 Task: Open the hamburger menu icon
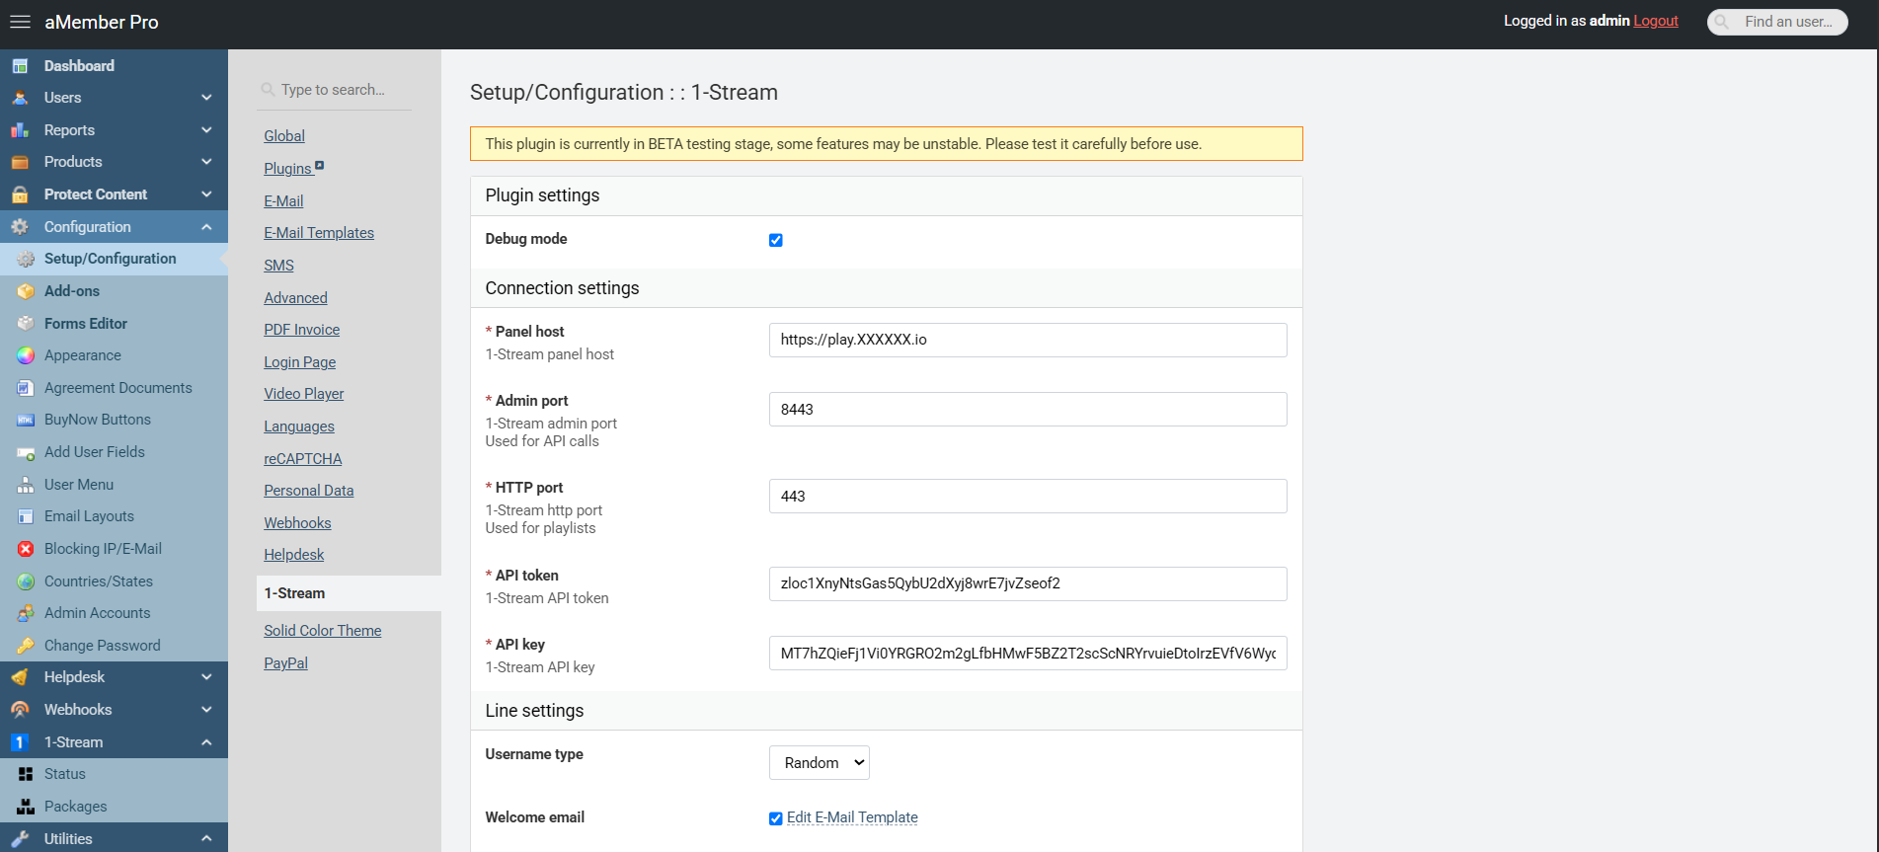click(20, 22)
